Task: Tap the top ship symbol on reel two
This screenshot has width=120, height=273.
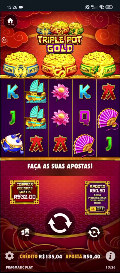Action: click(36, 91)
